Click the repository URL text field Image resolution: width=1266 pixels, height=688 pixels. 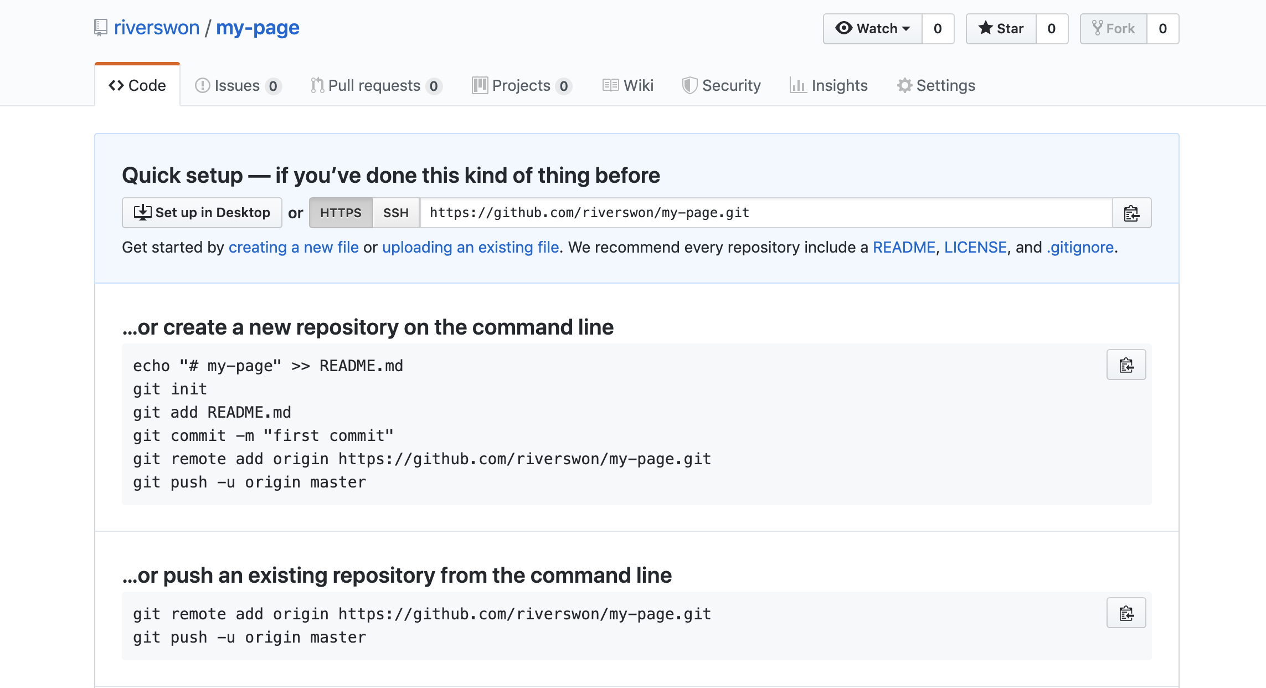[764, 213]
